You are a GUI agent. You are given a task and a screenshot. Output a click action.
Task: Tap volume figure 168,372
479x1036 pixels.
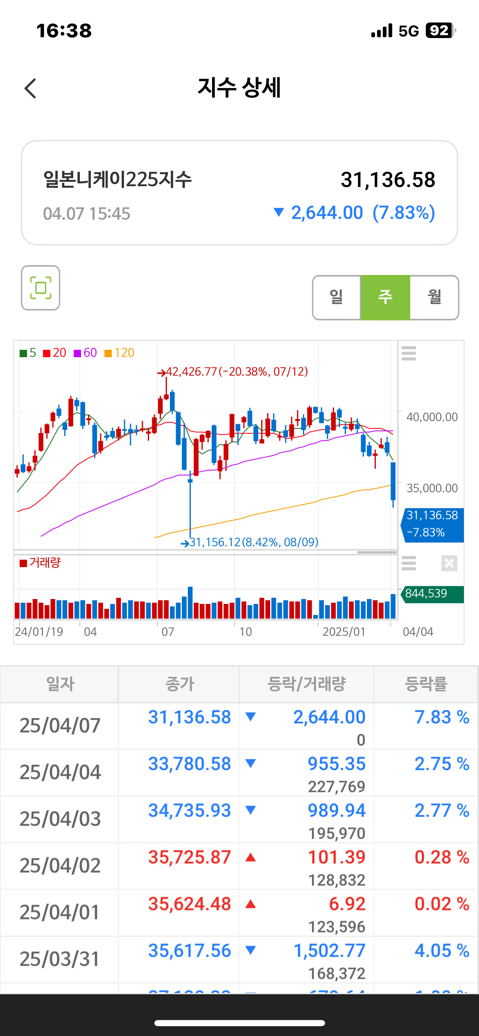337,973
